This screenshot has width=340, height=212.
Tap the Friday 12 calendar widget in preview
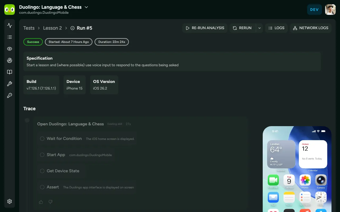click(313, 154)
